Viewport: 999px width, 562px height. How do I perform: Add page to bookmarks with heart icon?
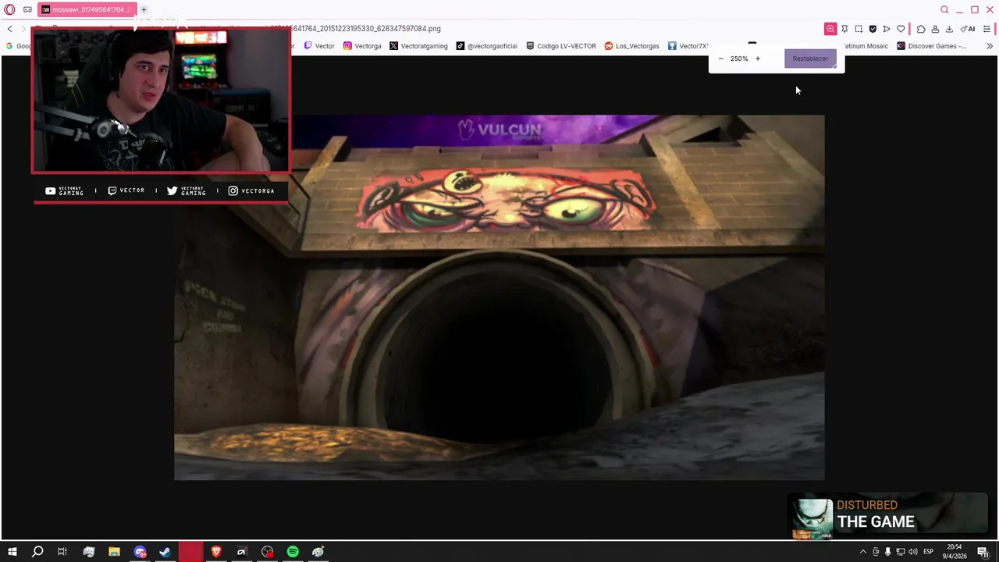pos(901,29)
